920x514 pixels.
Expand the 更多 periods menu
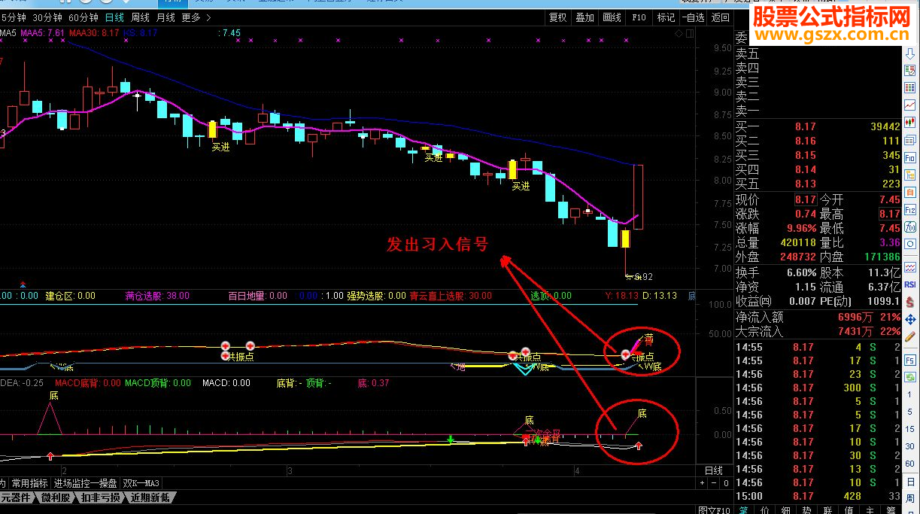tap(196, 17)
